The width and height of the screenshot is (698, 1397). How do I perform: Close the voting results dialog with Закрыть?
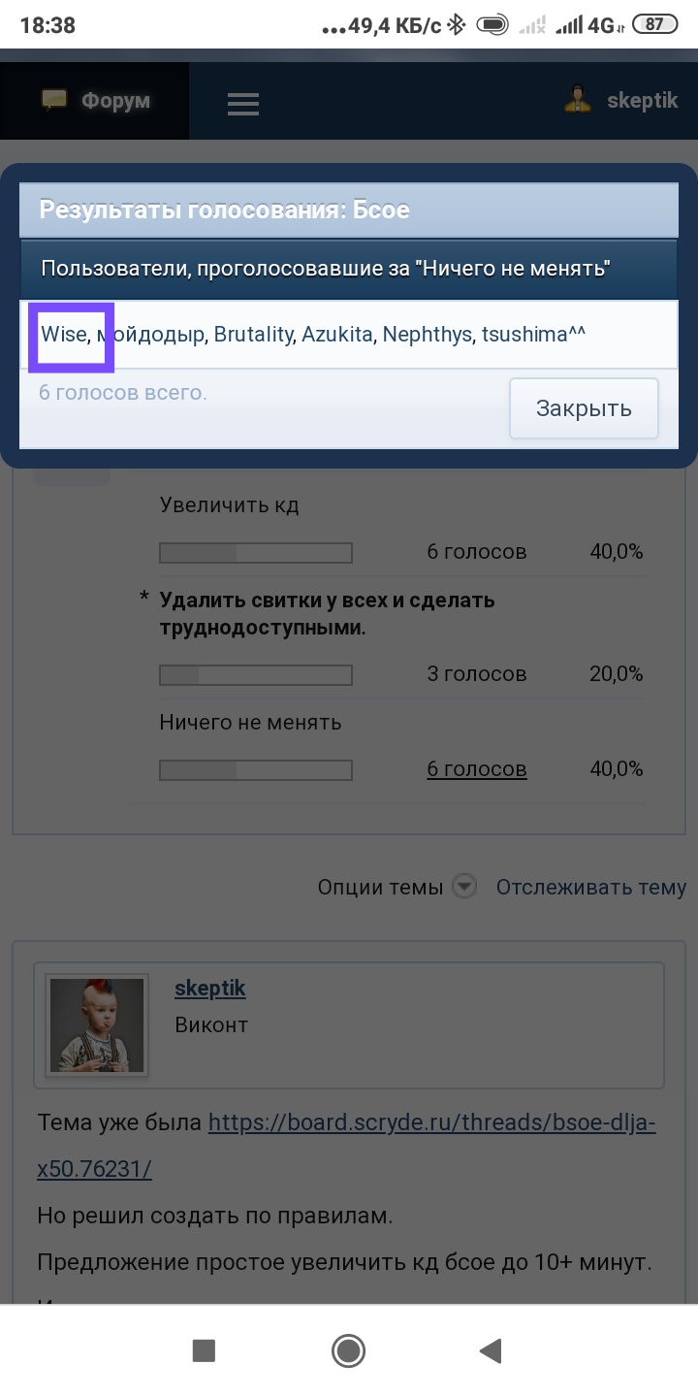pos(584,408)
